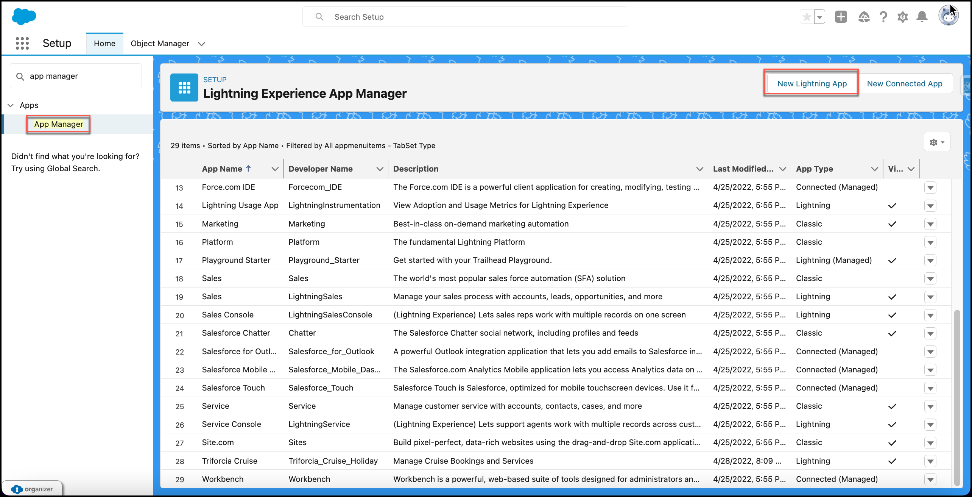The width and height of the screenshot is (972, 497).
Task: Open favorites list dropdown arrow
Action: pos(819,17)
